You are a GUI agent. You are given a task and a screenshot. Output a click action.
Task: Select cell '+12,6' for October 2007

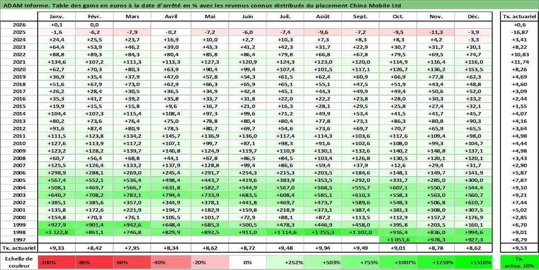(398, 165)
